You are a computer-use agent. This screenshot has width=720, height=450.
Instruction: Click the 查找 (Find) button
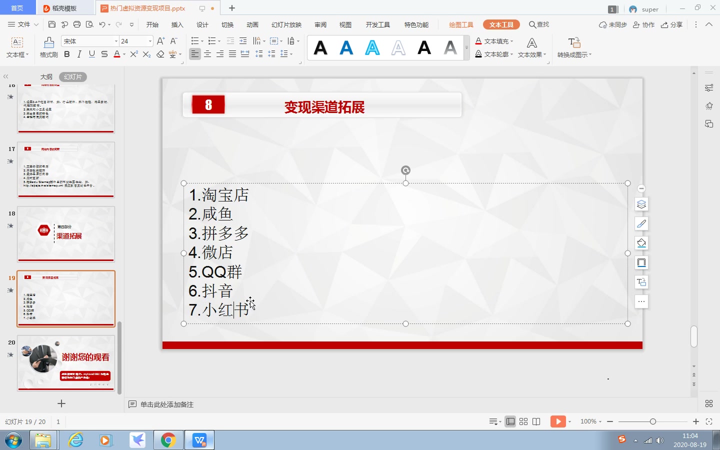539,24
